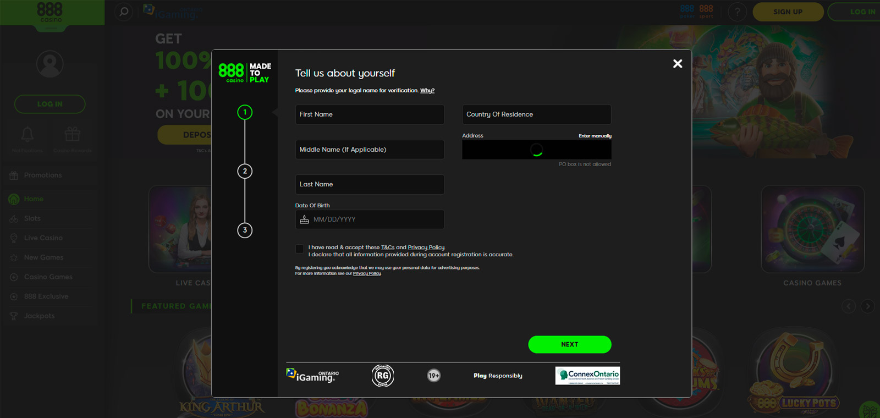The height and width of the screenshot is (418, 880).
Task: Click the iGaming Ontario logo in dialog footer
Action: [x=312, y=376]
